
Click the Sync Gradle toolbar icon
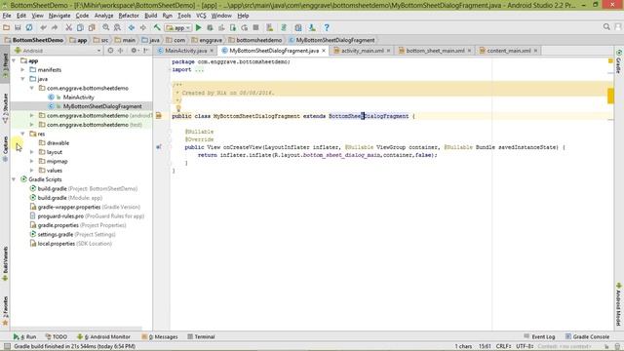(284, 27)
